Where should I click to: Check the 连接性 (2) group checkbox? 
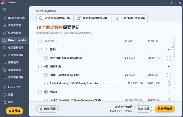pyautogui.click(x=40, y=66)
